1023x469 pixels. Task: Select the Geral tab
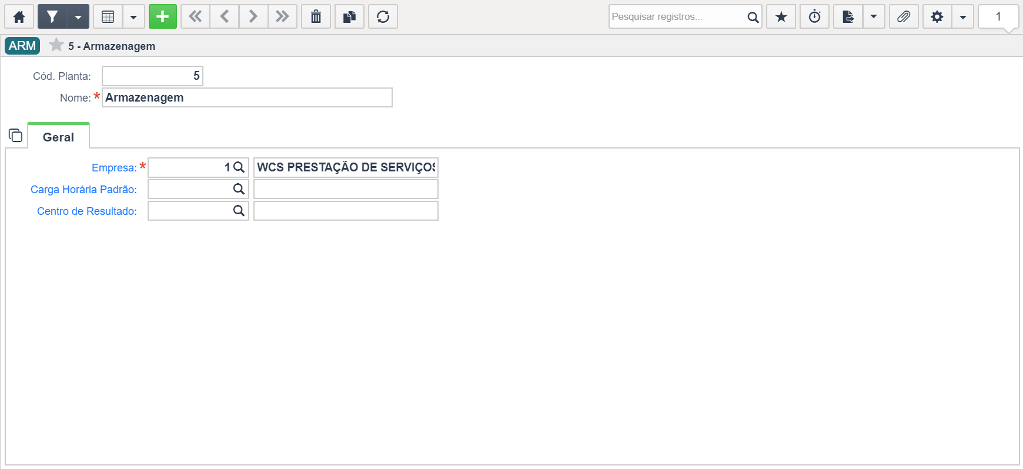click(58, 137)
